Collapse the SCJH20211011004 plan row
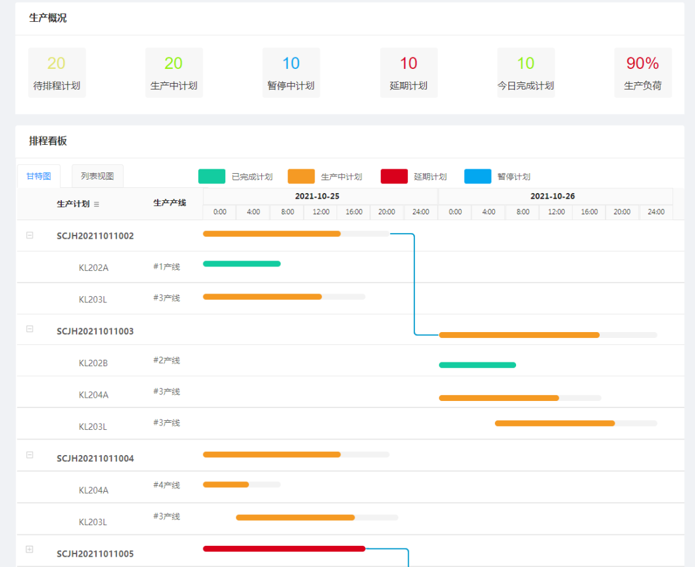 click(30, 455)
